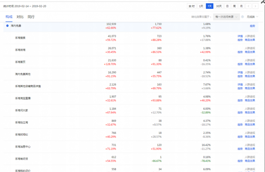The width and height of the screenshot is (265, 172).
Task: Open the 无线端 device dropdown
Action: pyautogui.click(x=252, y=17)
